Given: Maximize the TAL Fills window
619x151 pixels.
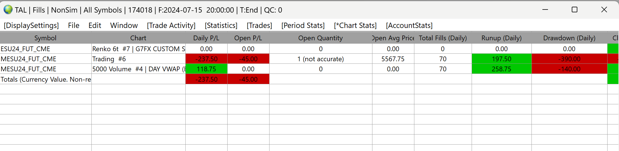Looking at the screenshot, I should 575,10.
